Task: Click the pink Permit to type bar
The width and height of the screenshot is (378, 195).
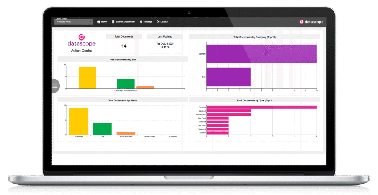Action: [x=261, y=107]
